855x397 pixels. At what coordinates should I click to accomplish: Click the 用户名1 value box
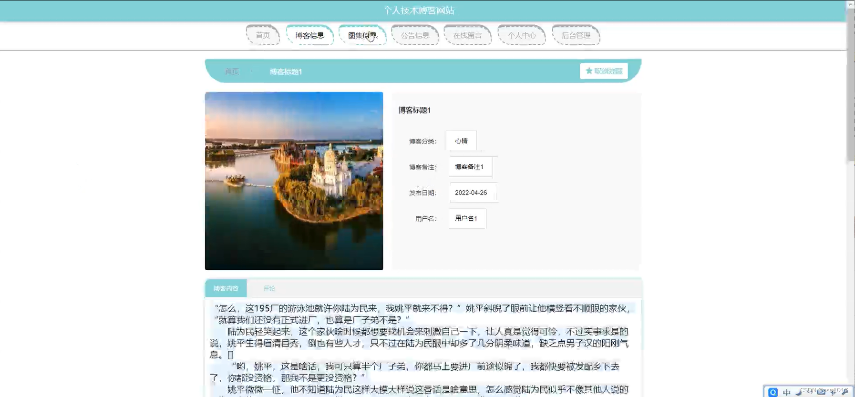(x=467, y=218)
